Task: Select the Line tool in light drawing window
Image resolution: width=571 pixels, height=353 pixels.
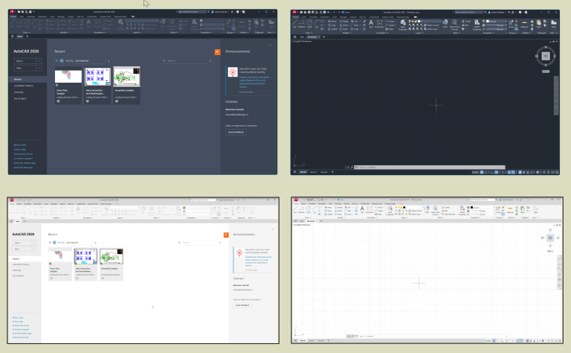Action: [x=296, y=209]
